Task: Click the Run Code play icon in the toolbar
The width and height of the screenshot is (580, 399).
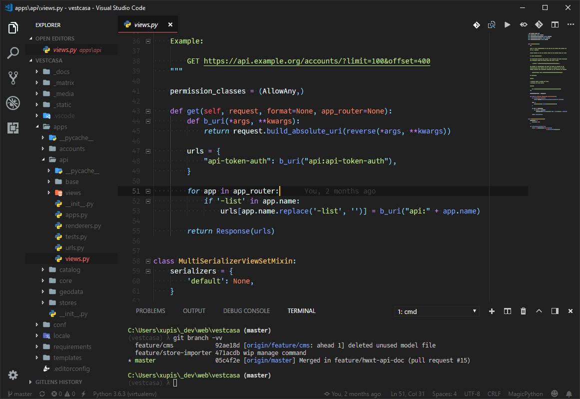Action: [x=507, y=24]
